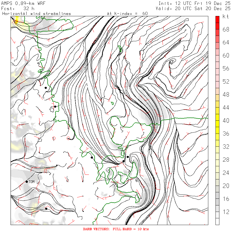This screenshot has height=232, width=232.
Task: Click the '68' value on the color scale
Action: [x=226, y=30]
